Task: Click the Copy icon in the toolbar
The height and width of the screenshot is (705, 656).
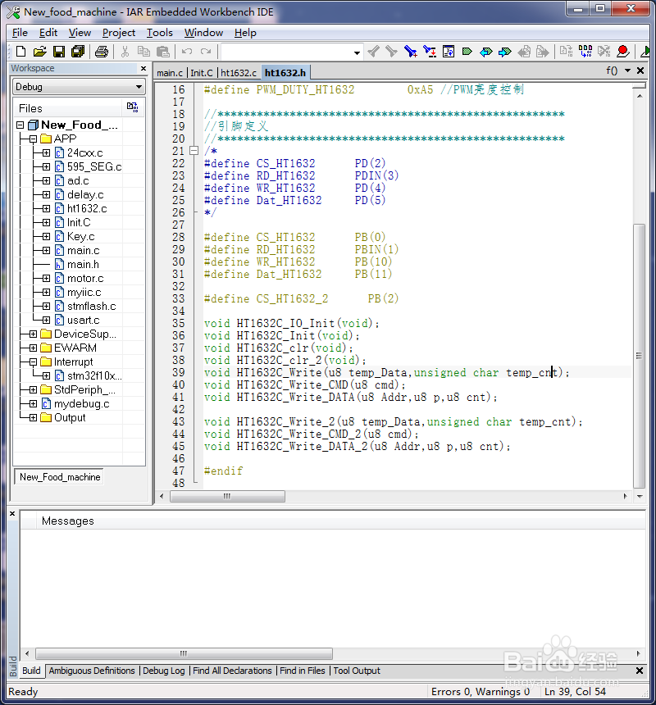Action: (143, 52)
